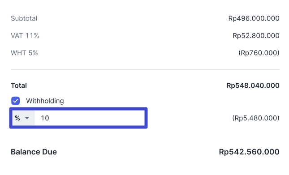This screenshot has height=175, width=289.
Task: Select the Rp548.040.000 total amount
Action: tap(253, 85)
